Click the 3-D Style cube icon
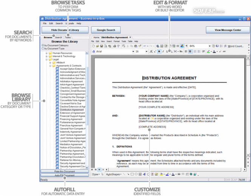 click(195, 174)
